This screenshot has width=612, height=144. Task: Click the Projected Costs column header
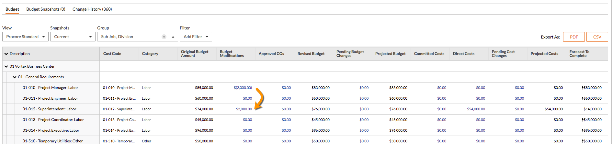tap(544, 54)
